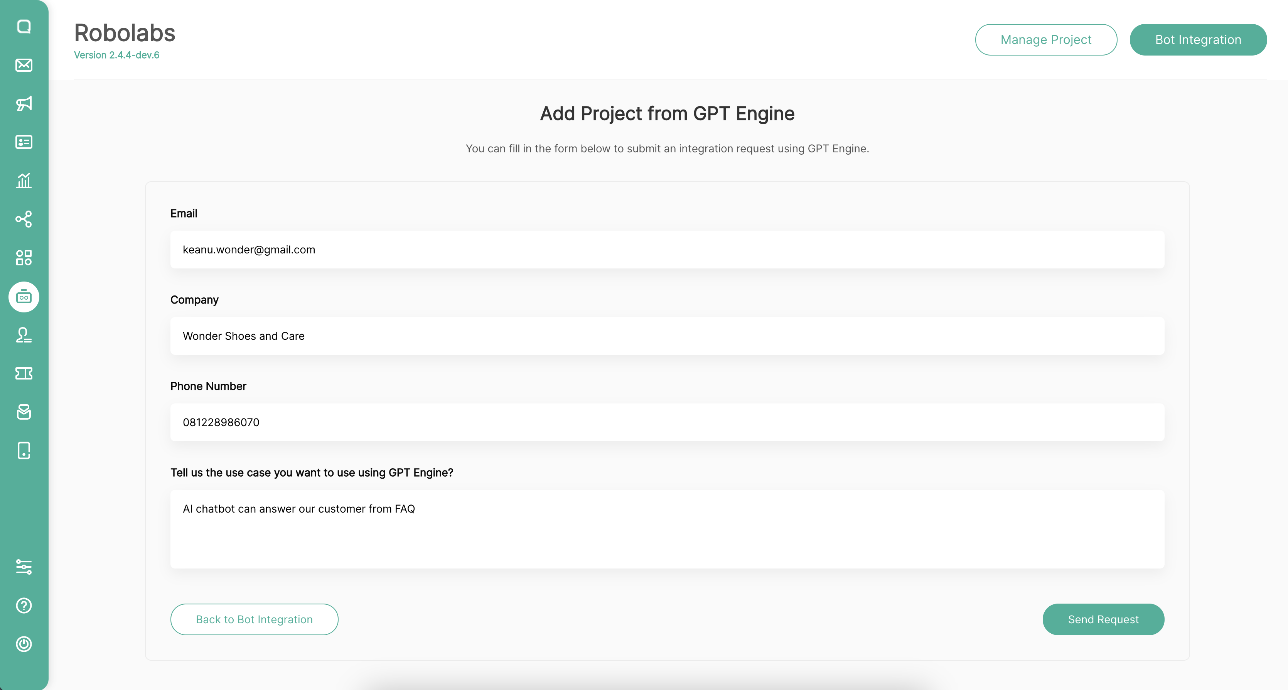
Task: Open the ticket sidebar icon
Action: (x=24, y=373)
